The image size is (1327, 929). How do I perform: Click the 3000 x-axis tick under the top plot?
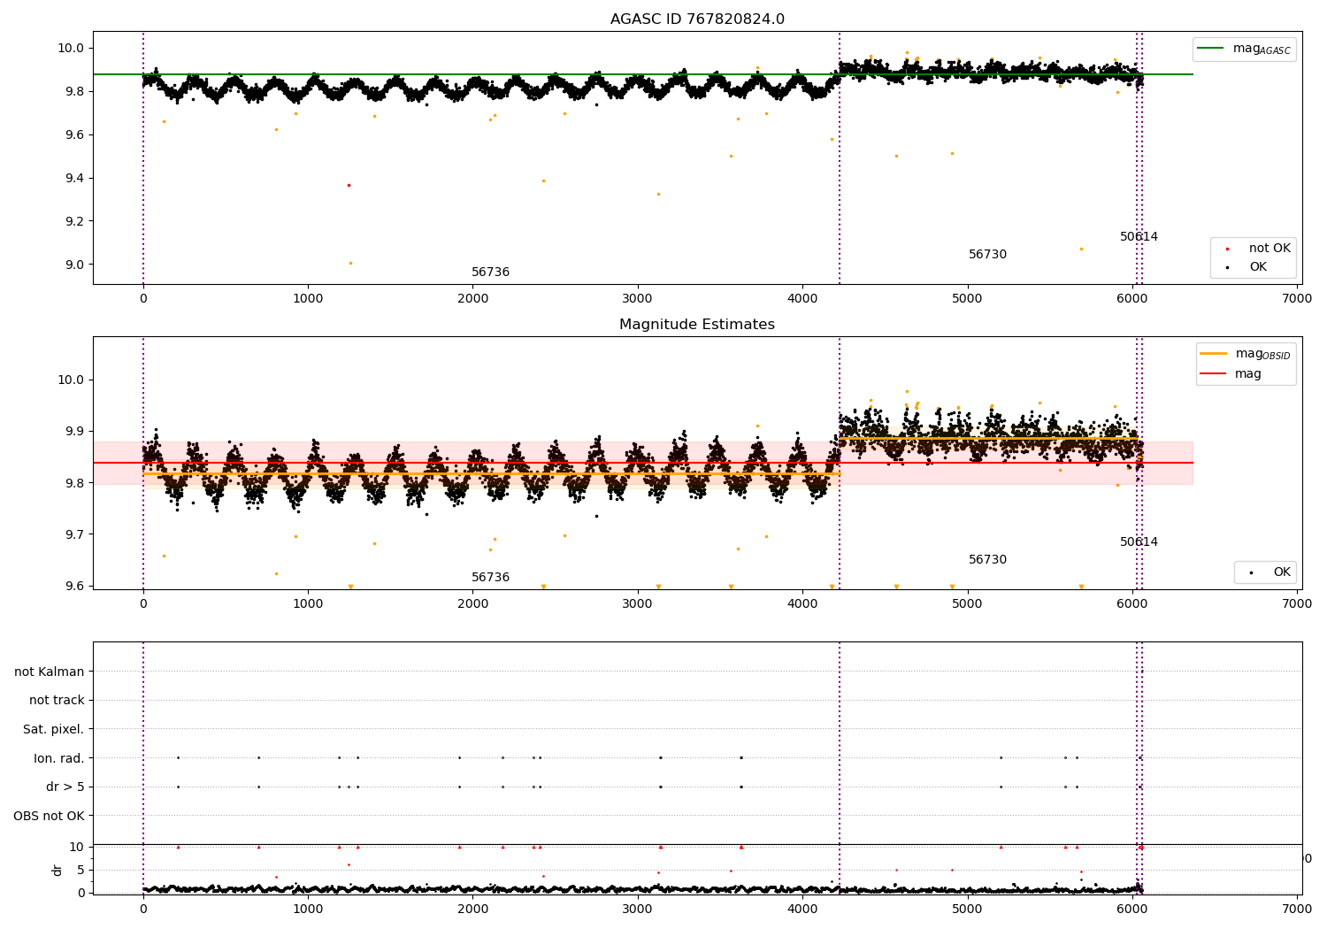(x=638, y=299)
